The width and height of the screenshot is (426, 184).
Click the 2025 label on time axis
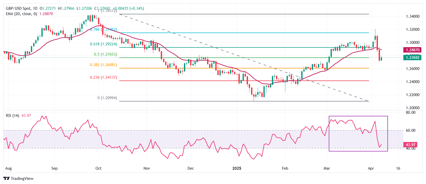click(237, 168)
